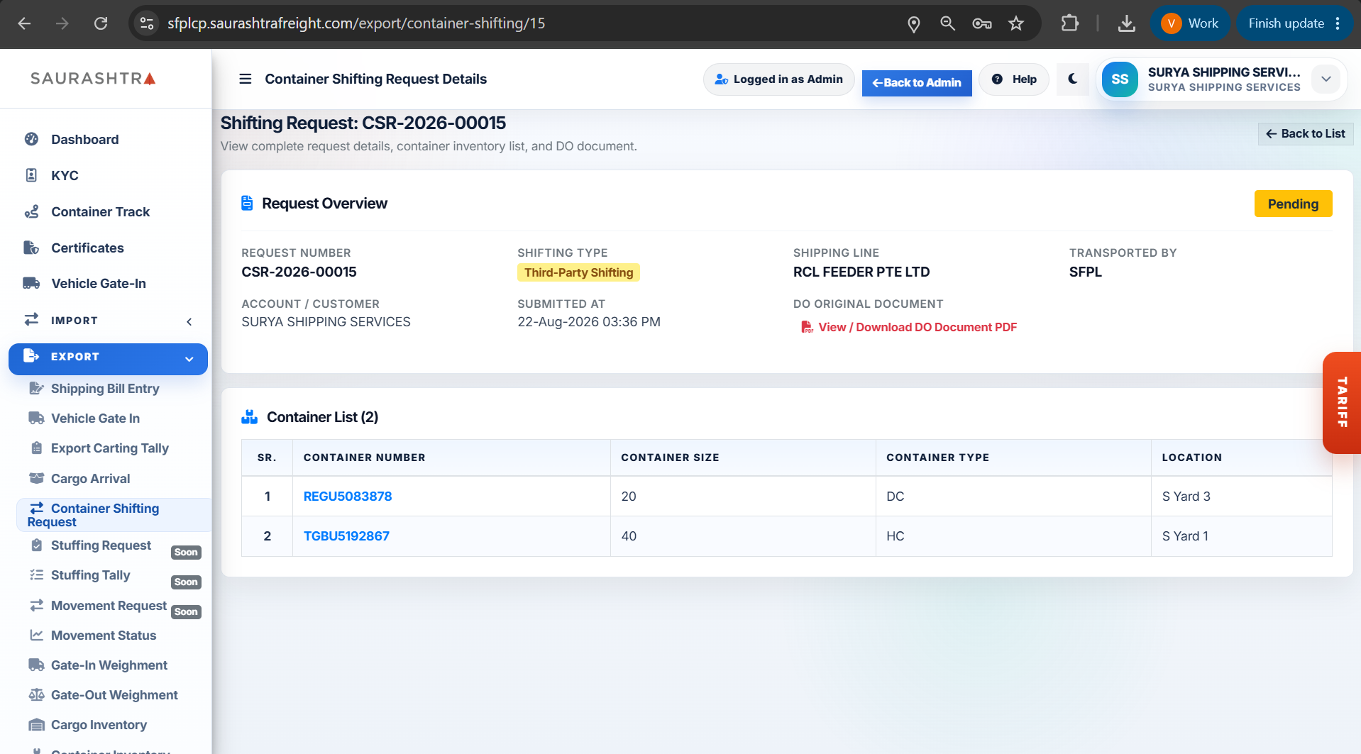The height and width of the screenshot is (754, 1361).
Task: Open the Work profile button
Action: point(1190,23)
